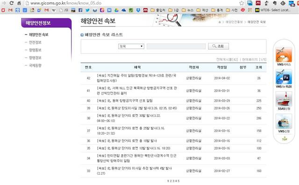The width and height of the screenshot is (299, 185).
Task: Open the Google Drive bookmark icon
Action: point(116,10)
